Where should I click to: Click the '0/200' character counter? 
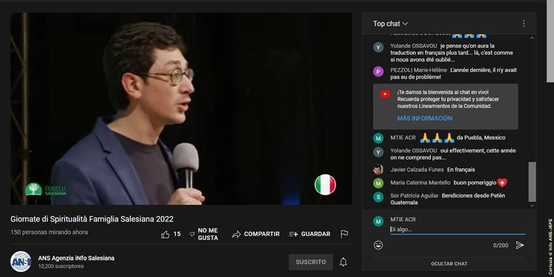pos(501,245)
